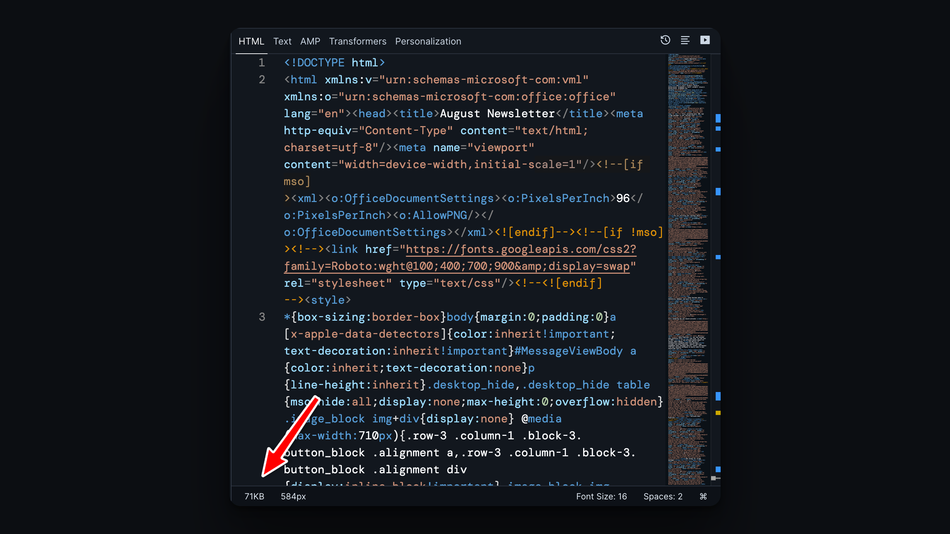Change the Spaces: 2 indentation setting
This screenshot has width=950, height=534.
pos(663,497)
